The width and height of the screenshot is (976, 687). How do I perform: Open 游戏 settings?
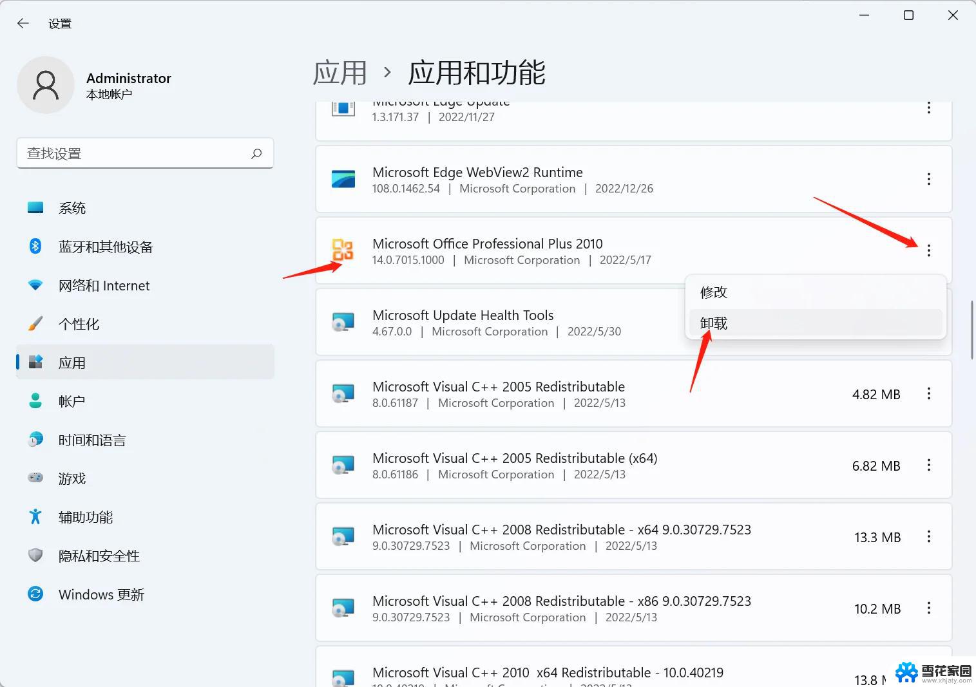(x=145, y=478)
